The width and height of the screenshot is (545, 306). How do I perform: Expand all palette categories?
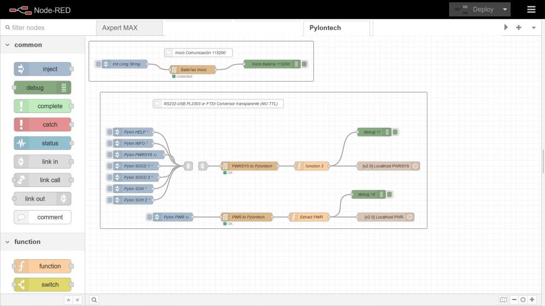tap(77, 300)
